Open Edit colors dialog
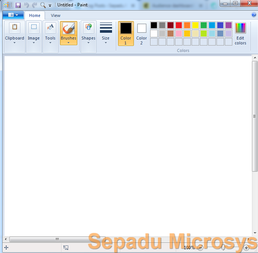 240,34
